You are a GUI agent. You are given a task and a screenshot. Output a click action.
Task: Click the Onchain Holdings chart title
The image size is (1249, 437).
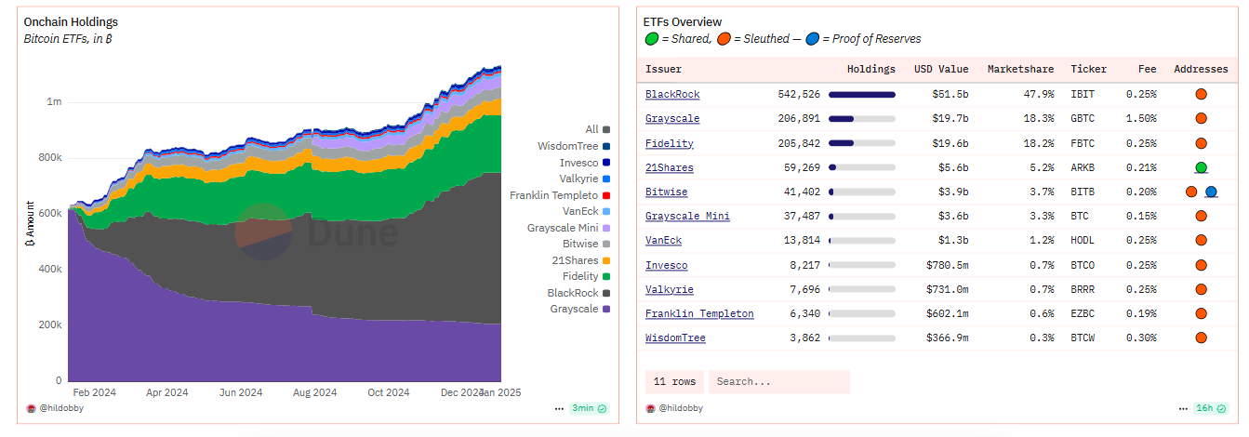(x=71, y=22)
